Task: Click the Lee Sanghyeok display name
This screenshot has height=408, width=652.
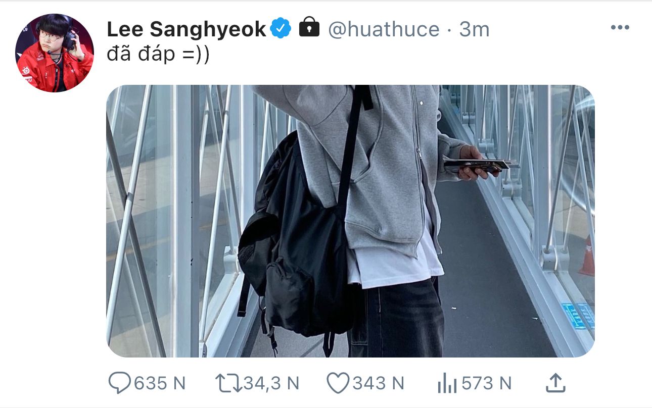Action: (187, 30)
